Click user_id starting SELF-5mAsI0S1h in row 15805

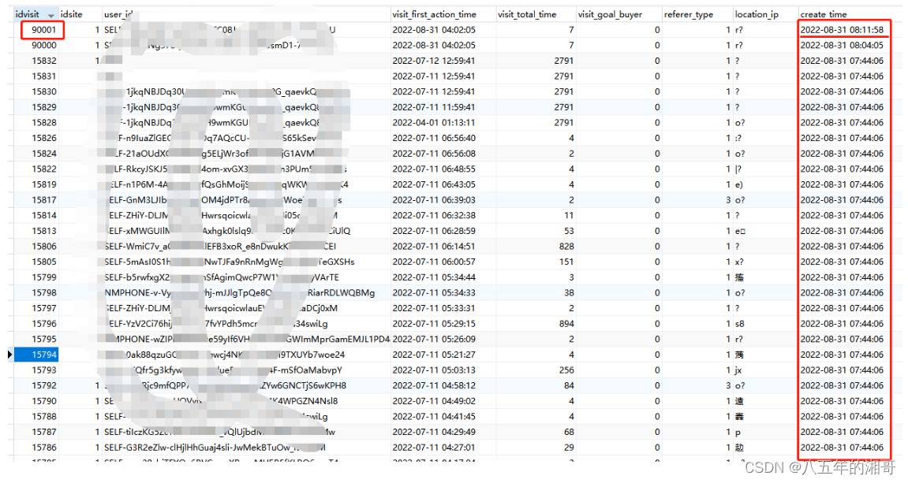[230, 262]
